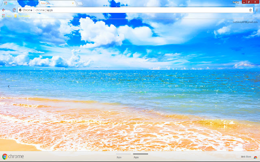Click the Chrome site info icon in address bar
260x162 pixels.
click(20, 10)
